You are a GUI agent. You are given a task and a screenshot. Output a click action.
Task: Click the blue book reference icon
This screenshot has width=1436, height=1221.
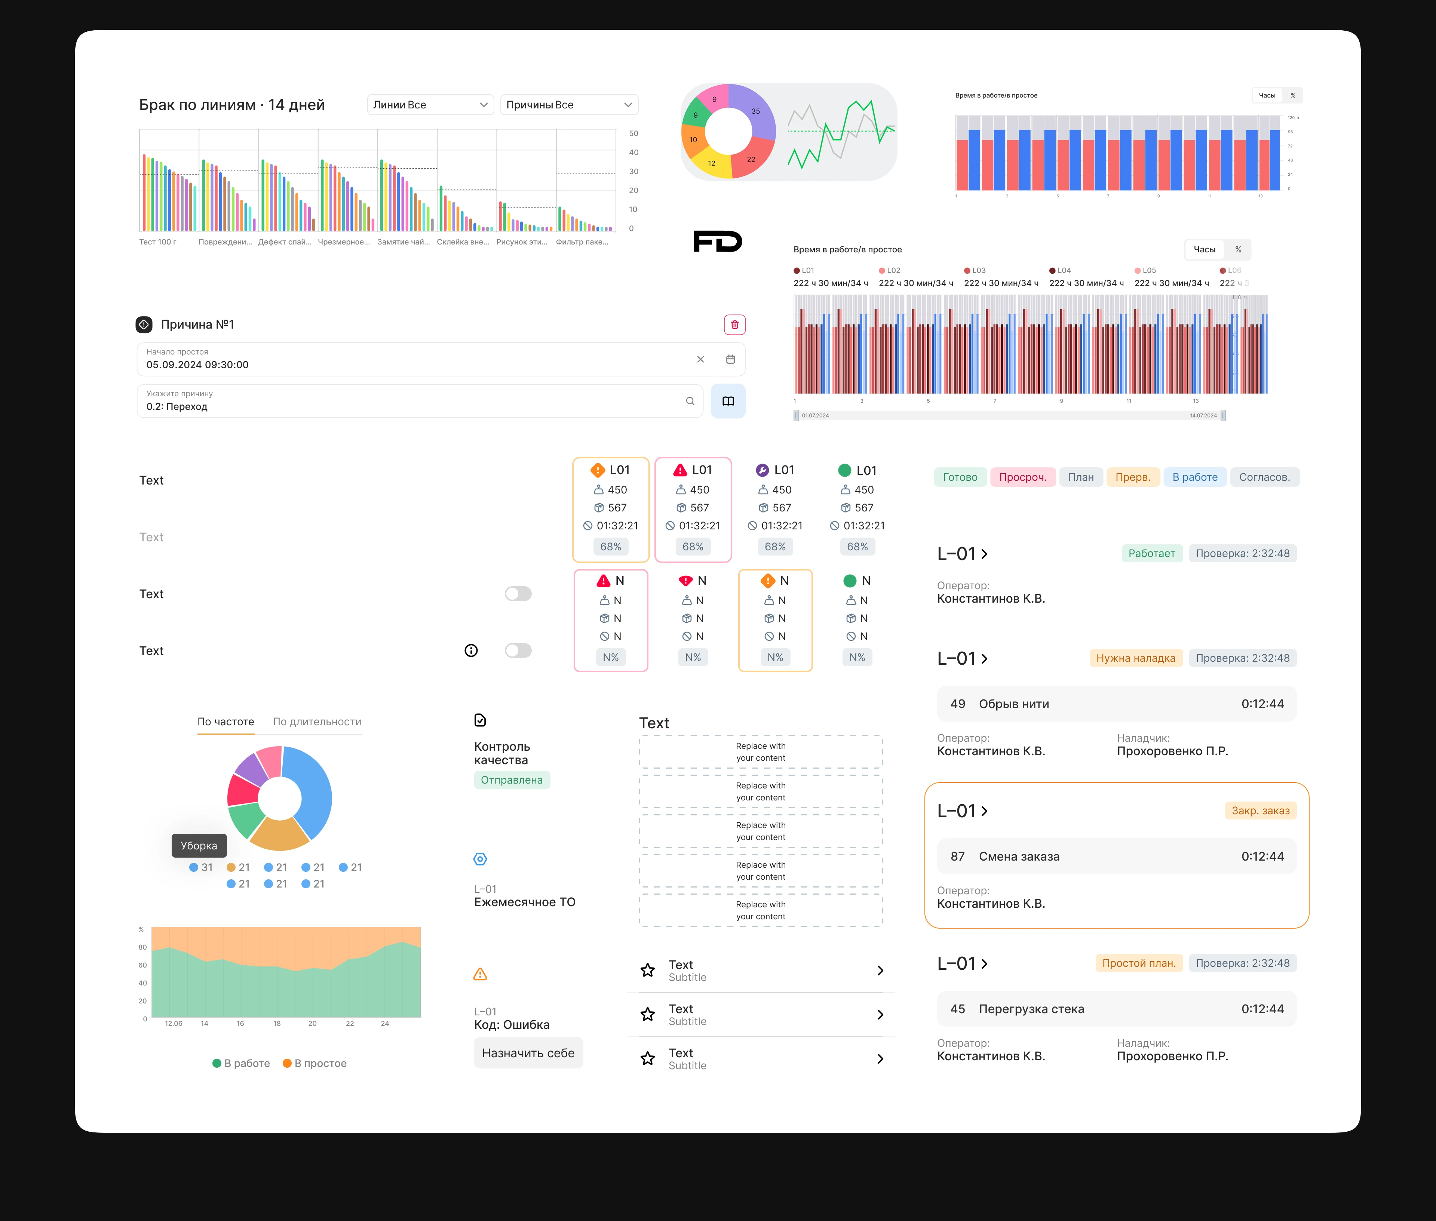[728, 401]
